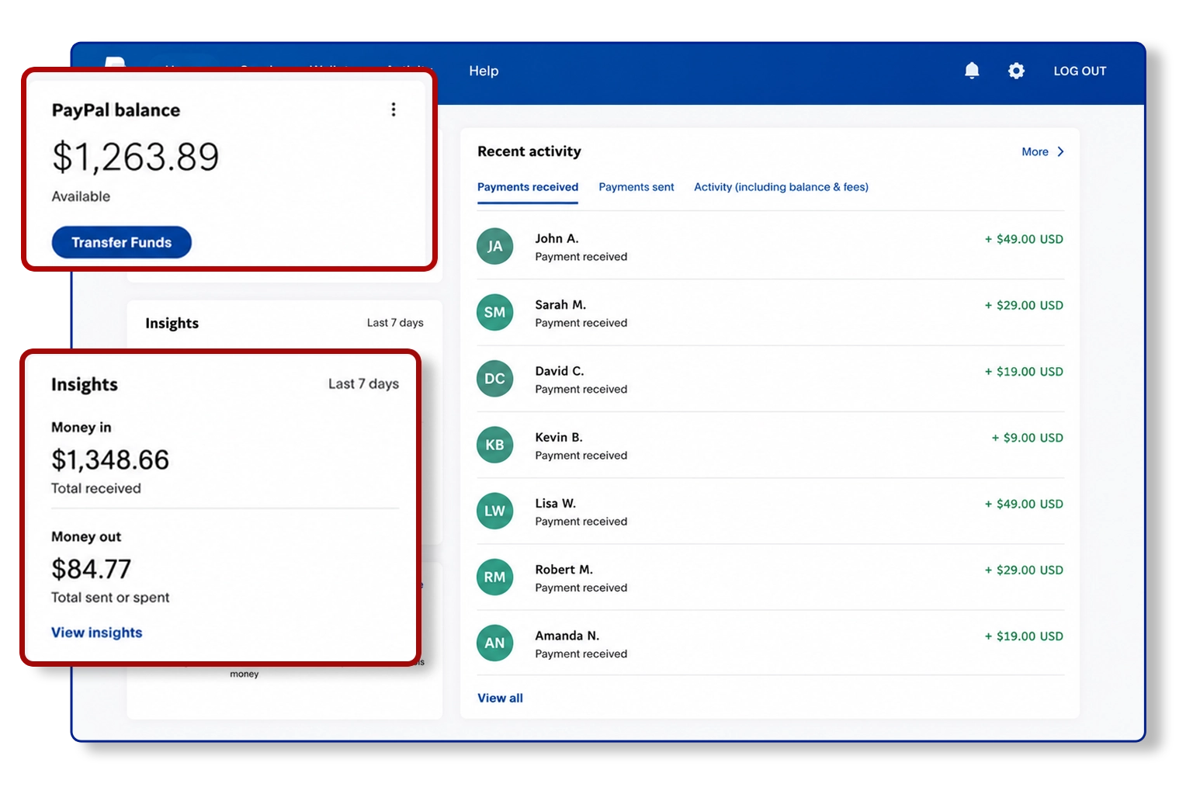Click Lisa W.'s LW avatar

click(494, 511)
